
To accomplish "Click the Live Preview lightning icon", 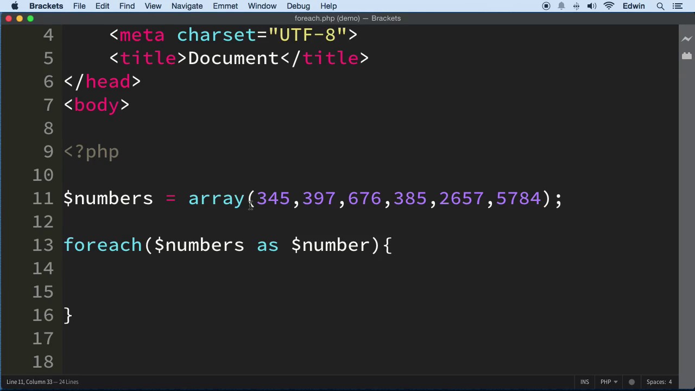I will [x=687, y=39].
